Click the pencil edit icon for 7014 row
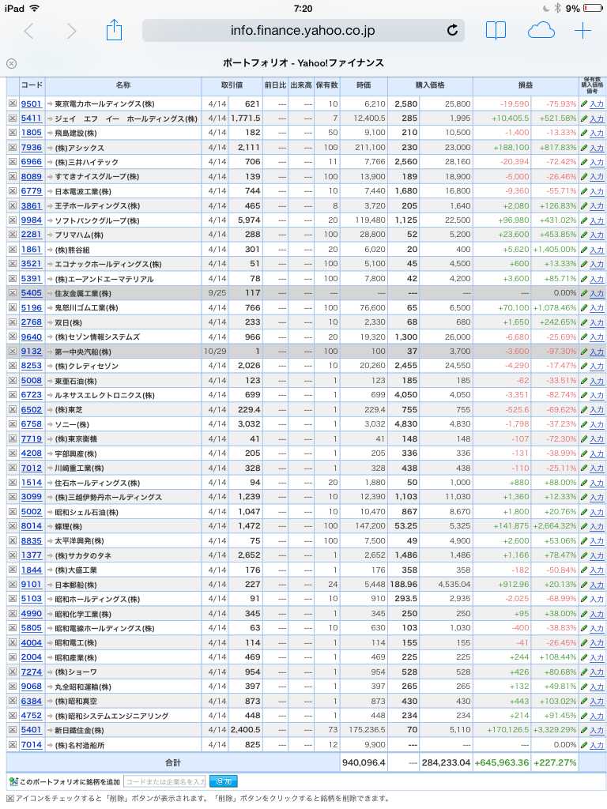The image size is (607, 809). pyautogui.click(x=584, y=745)
